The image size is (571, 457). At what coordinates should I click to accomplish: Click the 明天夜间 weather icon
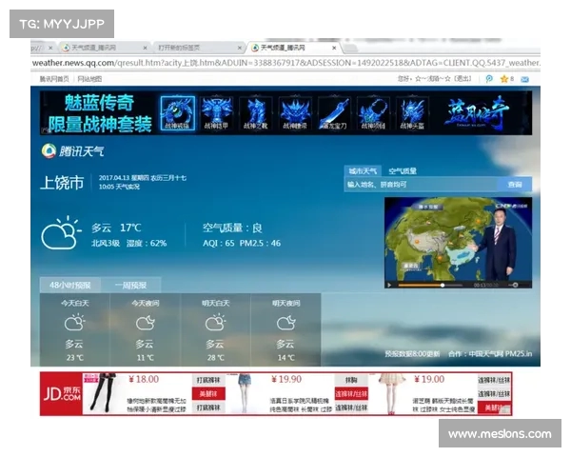pos(285,323)
